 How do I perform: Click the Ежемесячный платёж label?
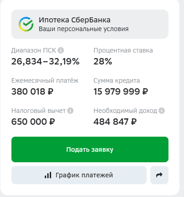(45, 80)
